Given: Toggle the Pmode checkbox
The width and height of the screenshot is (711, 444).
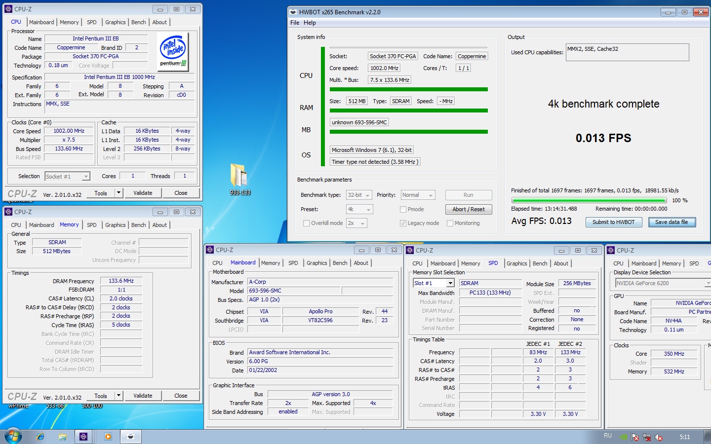Looking at the screenshot, I should tap(403, 209).
